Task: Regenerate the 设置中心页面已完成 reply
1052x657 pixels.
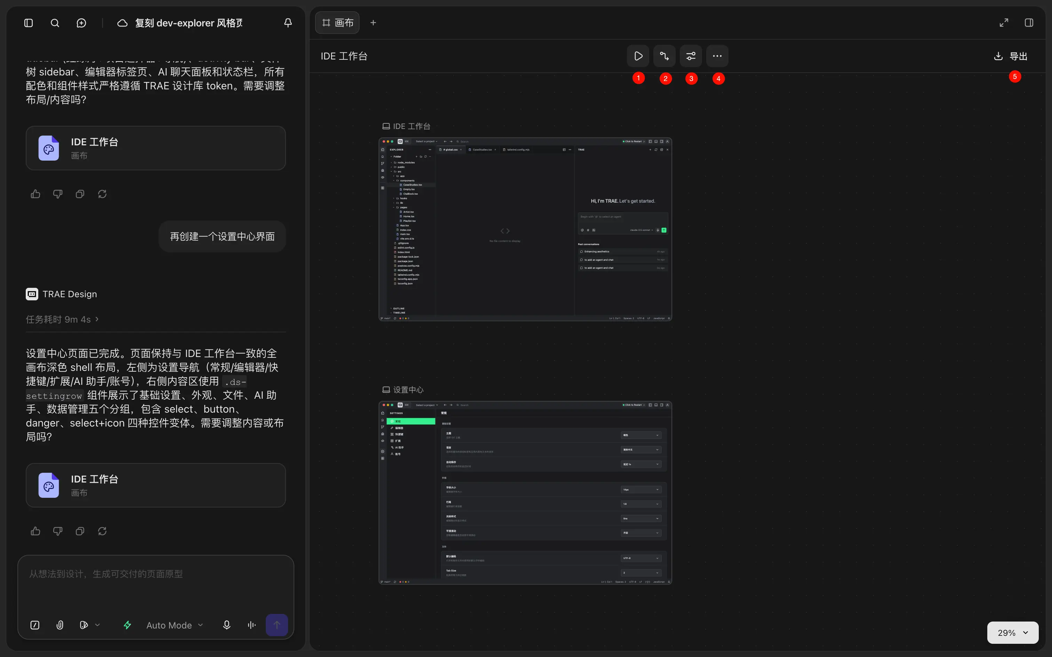Action: (x=102, y=531)
